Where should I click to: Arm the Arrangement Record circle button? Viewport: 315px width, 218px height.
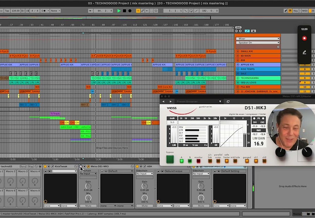130,11
